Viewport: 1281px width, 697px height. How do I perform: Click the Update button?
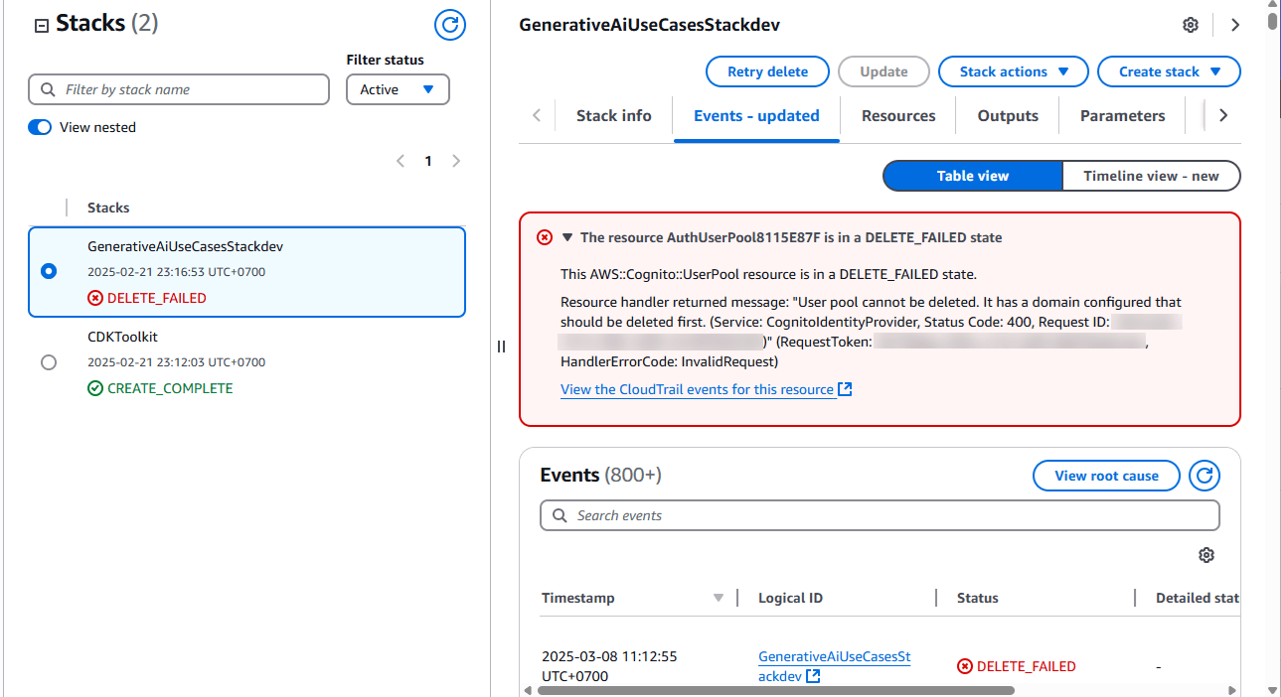883,71
